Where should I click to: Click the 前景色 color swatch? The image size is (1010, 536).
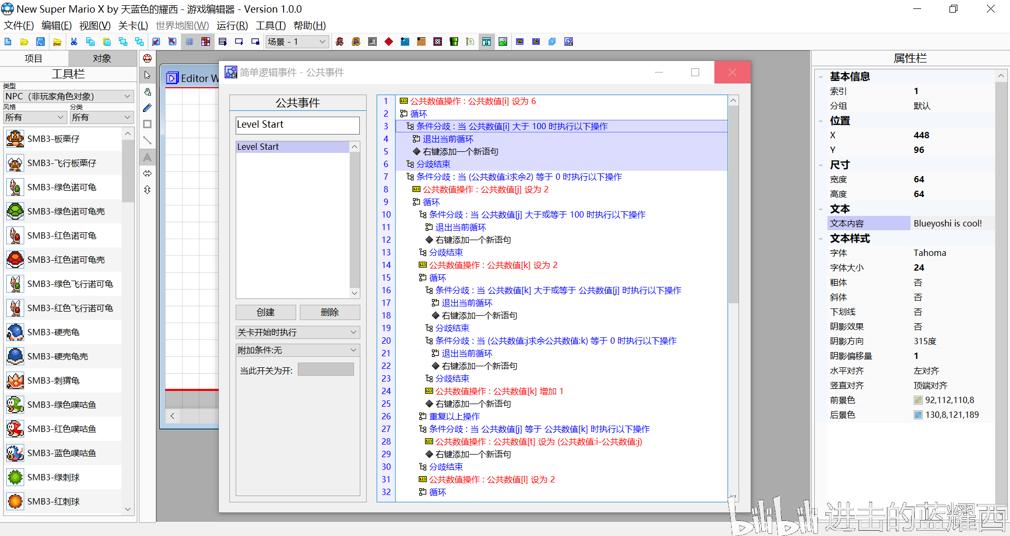point(918,400)
